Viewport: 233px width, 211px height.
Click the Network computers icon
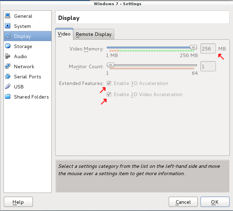[8, 66]
